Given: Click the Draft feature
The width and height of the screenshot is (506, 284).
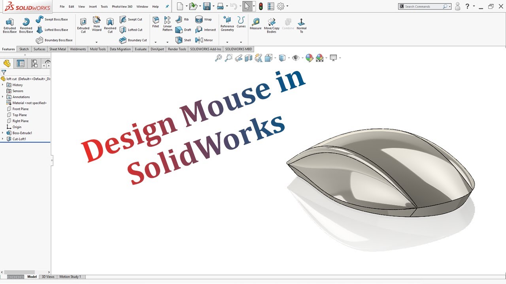Looking at the screenshot, I should click(x=183, y=30).
